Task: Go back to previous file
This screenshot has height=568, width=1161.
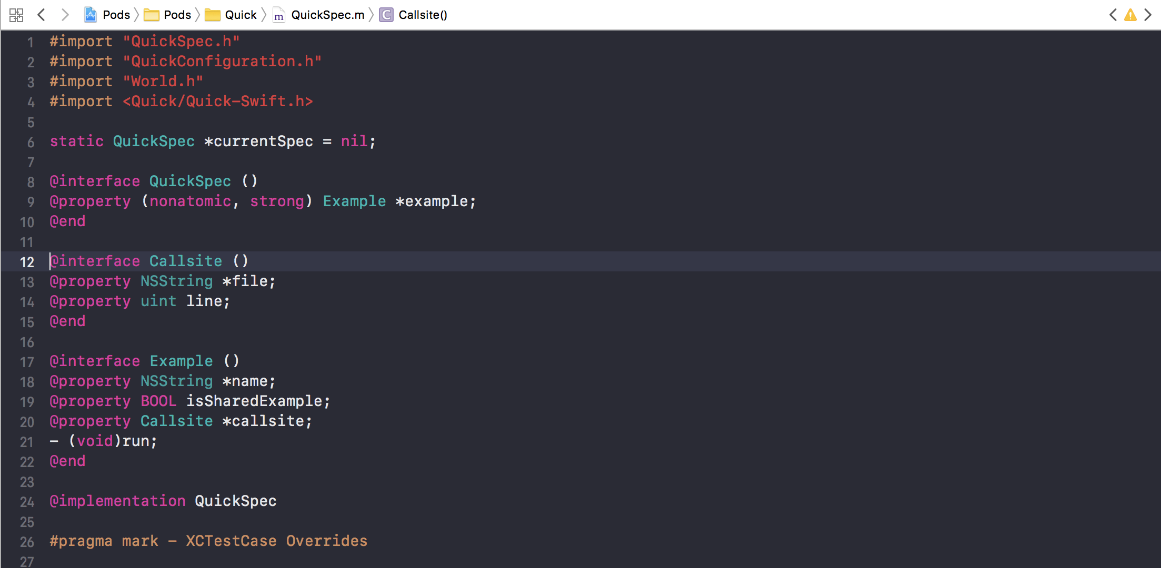Action: (x=42, y=15)
